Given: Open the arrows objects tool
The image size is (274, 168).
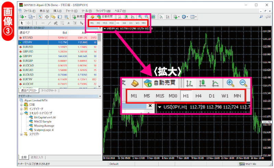Looking at the screenshot, I should (81, 23).
